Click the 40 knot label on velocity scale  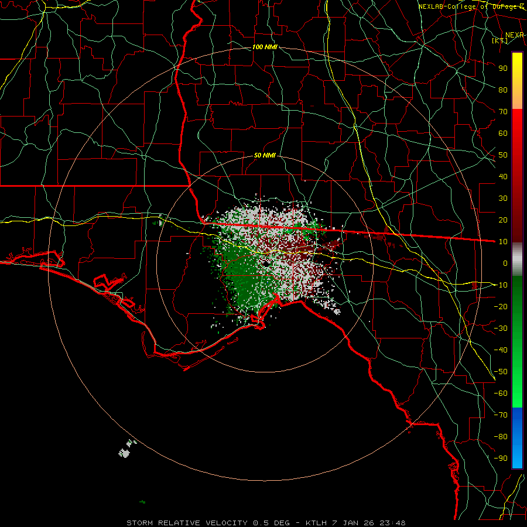[503, 176]
